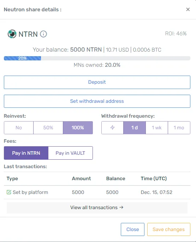Set reinvest to No

pyautogui.click(x=19, y=128)
